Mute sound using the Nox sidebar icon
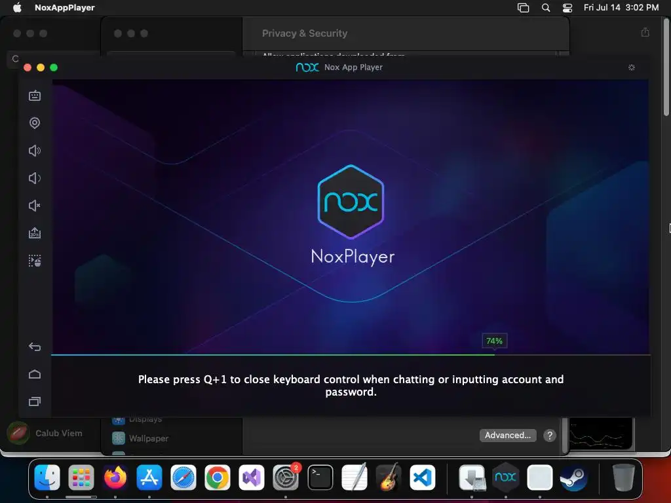671x503 pixels. (35, 206)
